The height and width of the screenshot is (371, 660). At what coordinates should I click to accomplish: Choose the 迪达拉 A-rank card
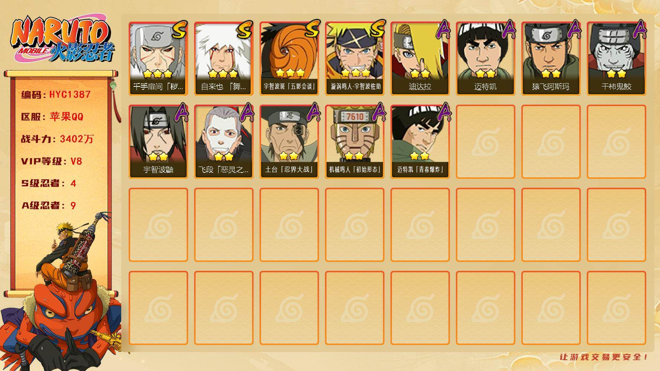[420, 59]
